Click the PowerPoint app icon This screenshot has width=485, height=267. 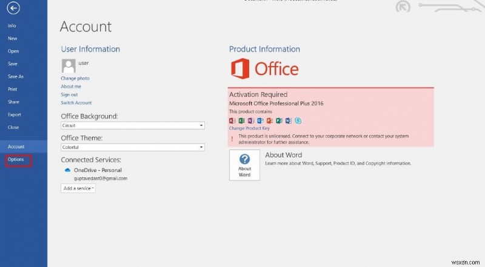(270, 120)
